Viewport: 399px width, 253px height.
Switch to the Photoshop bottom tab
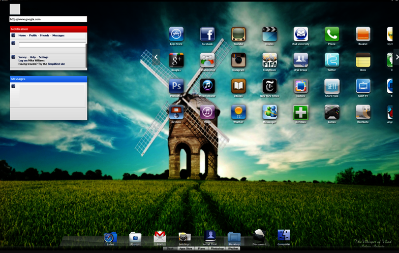[x=218, y=248]
